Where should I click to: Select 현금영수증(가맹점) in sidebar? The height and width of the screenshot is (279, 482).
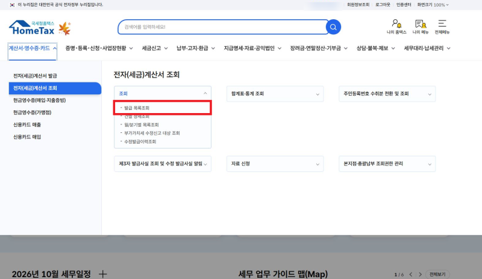click(x=33, y=112)
